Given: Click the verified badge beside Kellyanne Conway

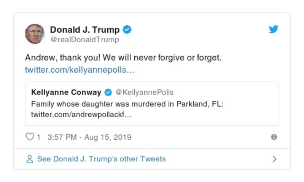Looking at the screenshot, I should 108,93.
